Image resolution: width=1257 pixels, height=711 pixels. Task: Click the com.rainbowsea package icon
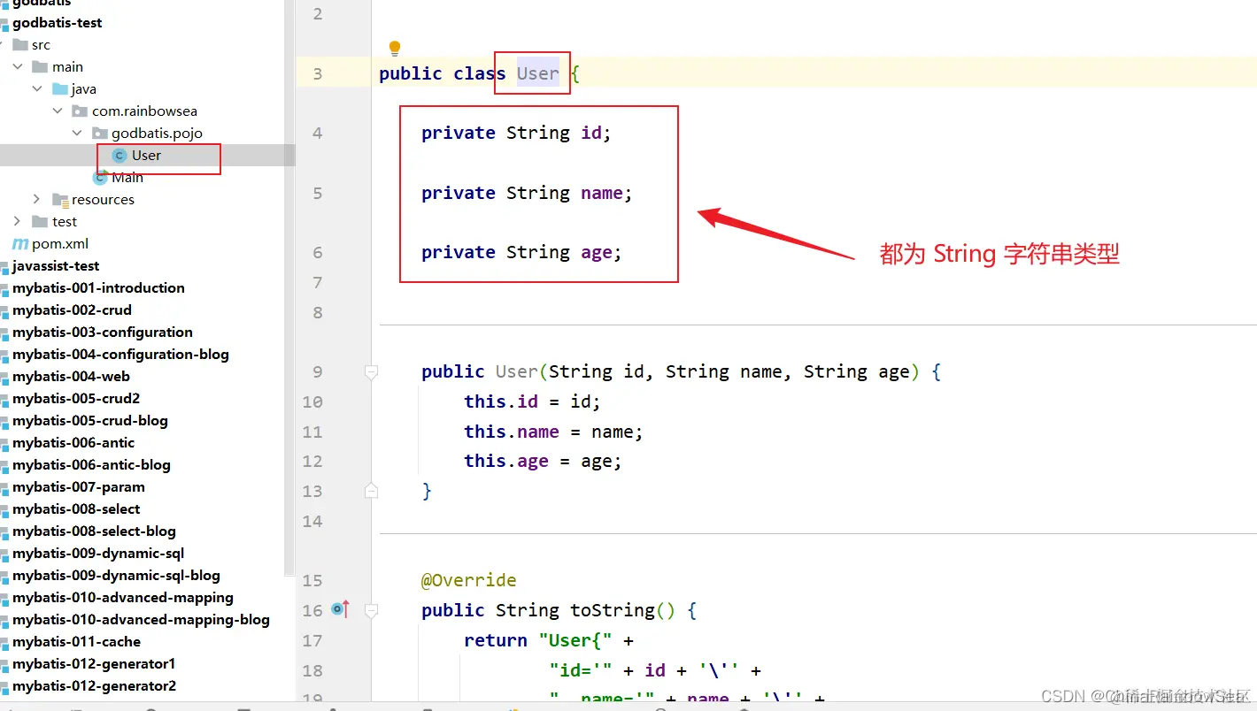coord(80,111)
